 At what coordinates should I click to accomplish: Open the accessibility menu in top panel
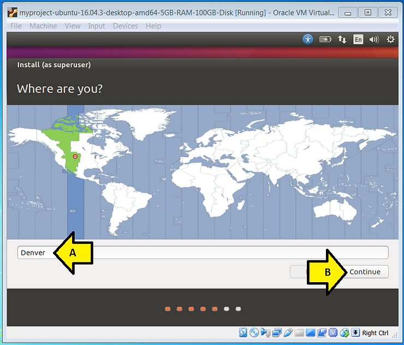pos(308,39)
